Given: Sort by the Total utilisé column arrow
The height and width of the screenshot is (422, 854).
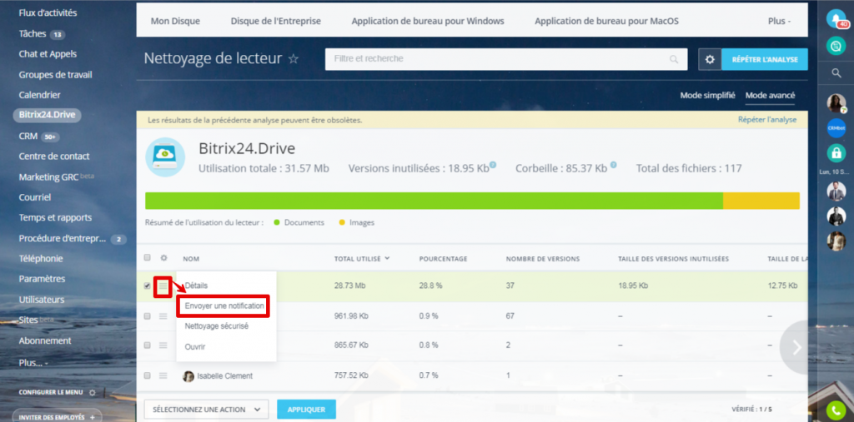Looking at the screenshot, I should click(387, 258).
